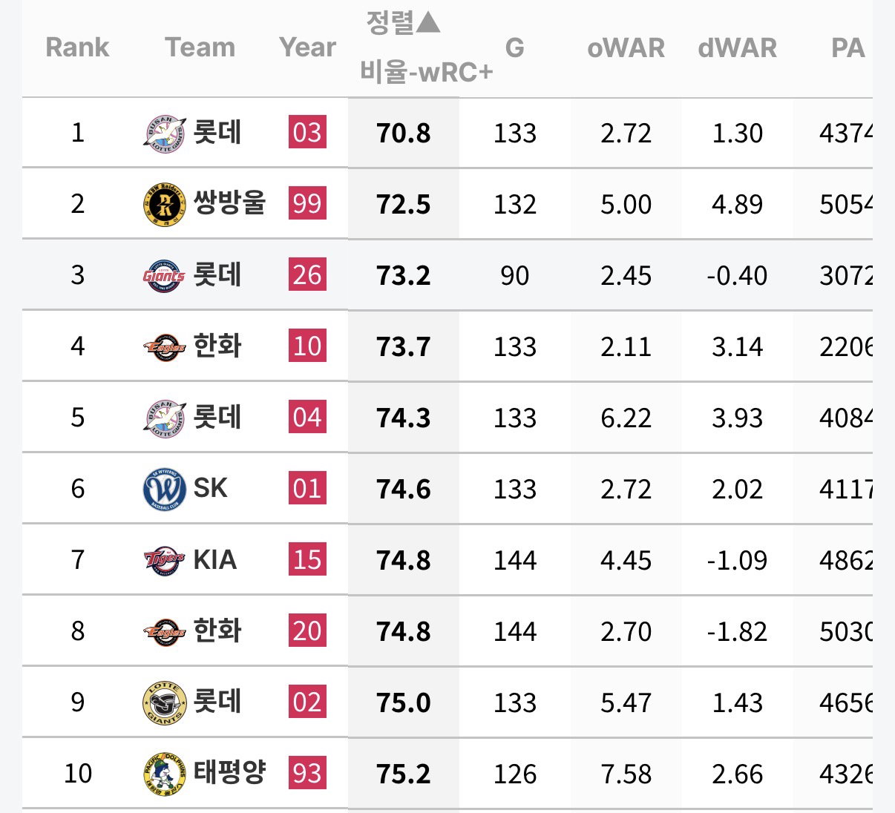The width and height of the screenshot is (895, 813).
Task: Click the rank 4 Hanwha Eagles logo
Action: tap(164, 346)
